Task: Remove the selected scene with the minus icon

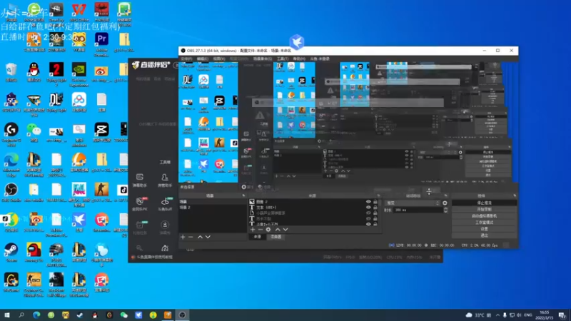Action: point(191,237)
